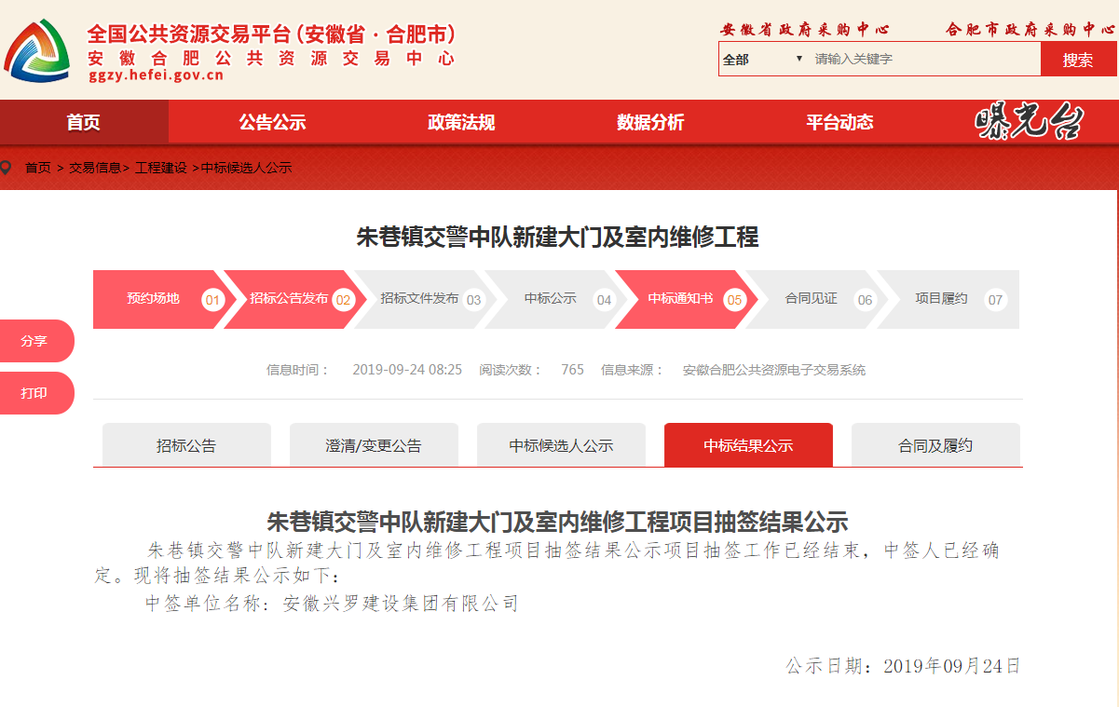Image resolution: width=1119 pixels, height=707 pixels.
Task: Click step badge 05 for 中标通知书
Action: coord(735,300)
